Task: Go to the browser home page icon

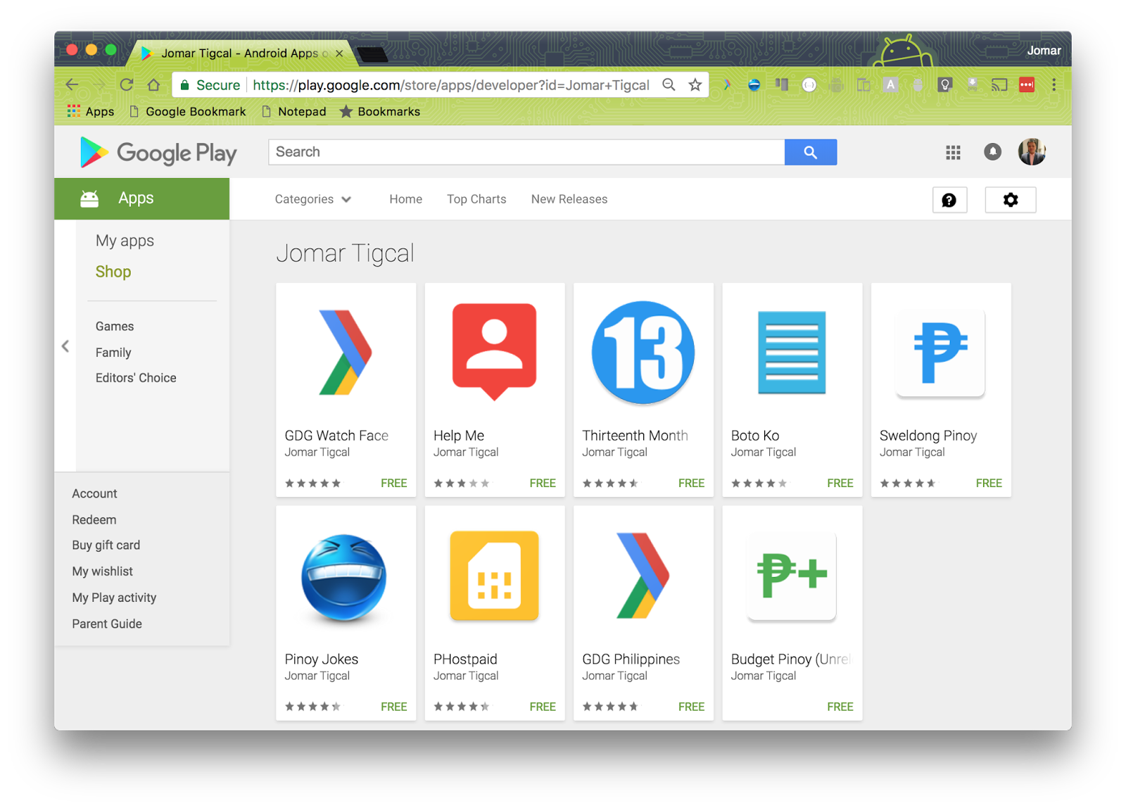Action: pos(153,85)
